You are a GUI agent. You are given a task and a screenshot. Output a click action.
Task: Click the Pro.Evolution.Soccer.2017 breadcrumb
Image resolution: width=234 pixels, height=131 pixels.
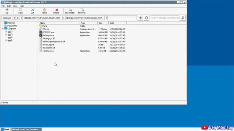click(x=42, y=18)
